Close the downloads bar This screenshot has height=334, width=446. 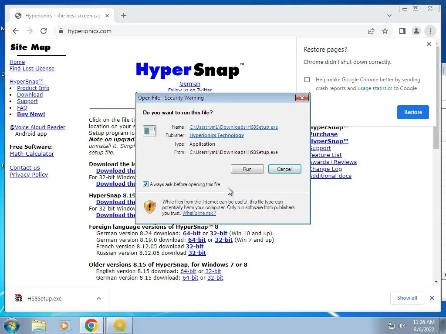point(432,297)
